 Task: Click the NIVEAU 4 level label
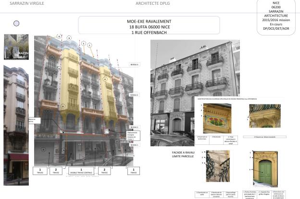(134, 64)
